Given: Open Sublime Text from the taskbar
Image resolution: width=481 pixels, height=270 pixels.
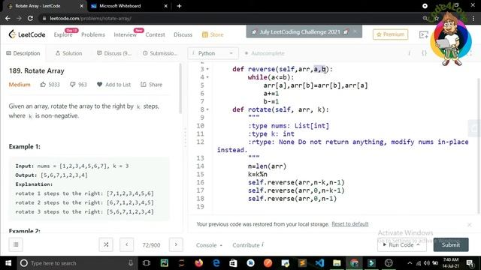Looking at the screenshot, I should pos(302,263).
